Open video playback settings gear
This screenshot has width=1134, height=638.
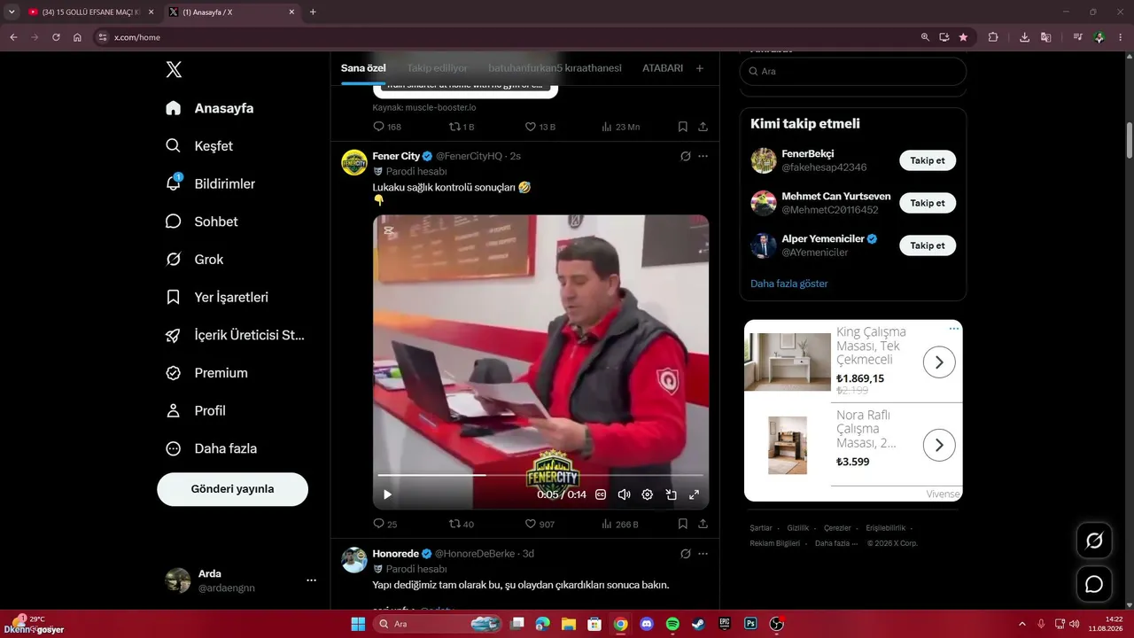coord(648,494)
